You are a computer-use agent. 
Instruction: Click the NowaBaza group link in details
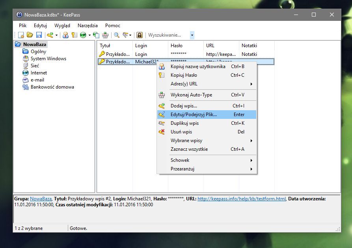[41, 199]
